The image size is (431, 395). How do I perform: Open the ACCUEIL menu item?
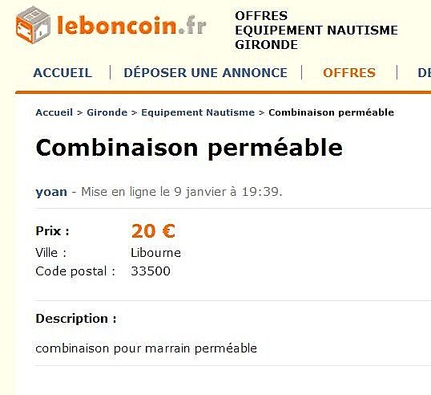pyautogui.click(x=62, y=73)
